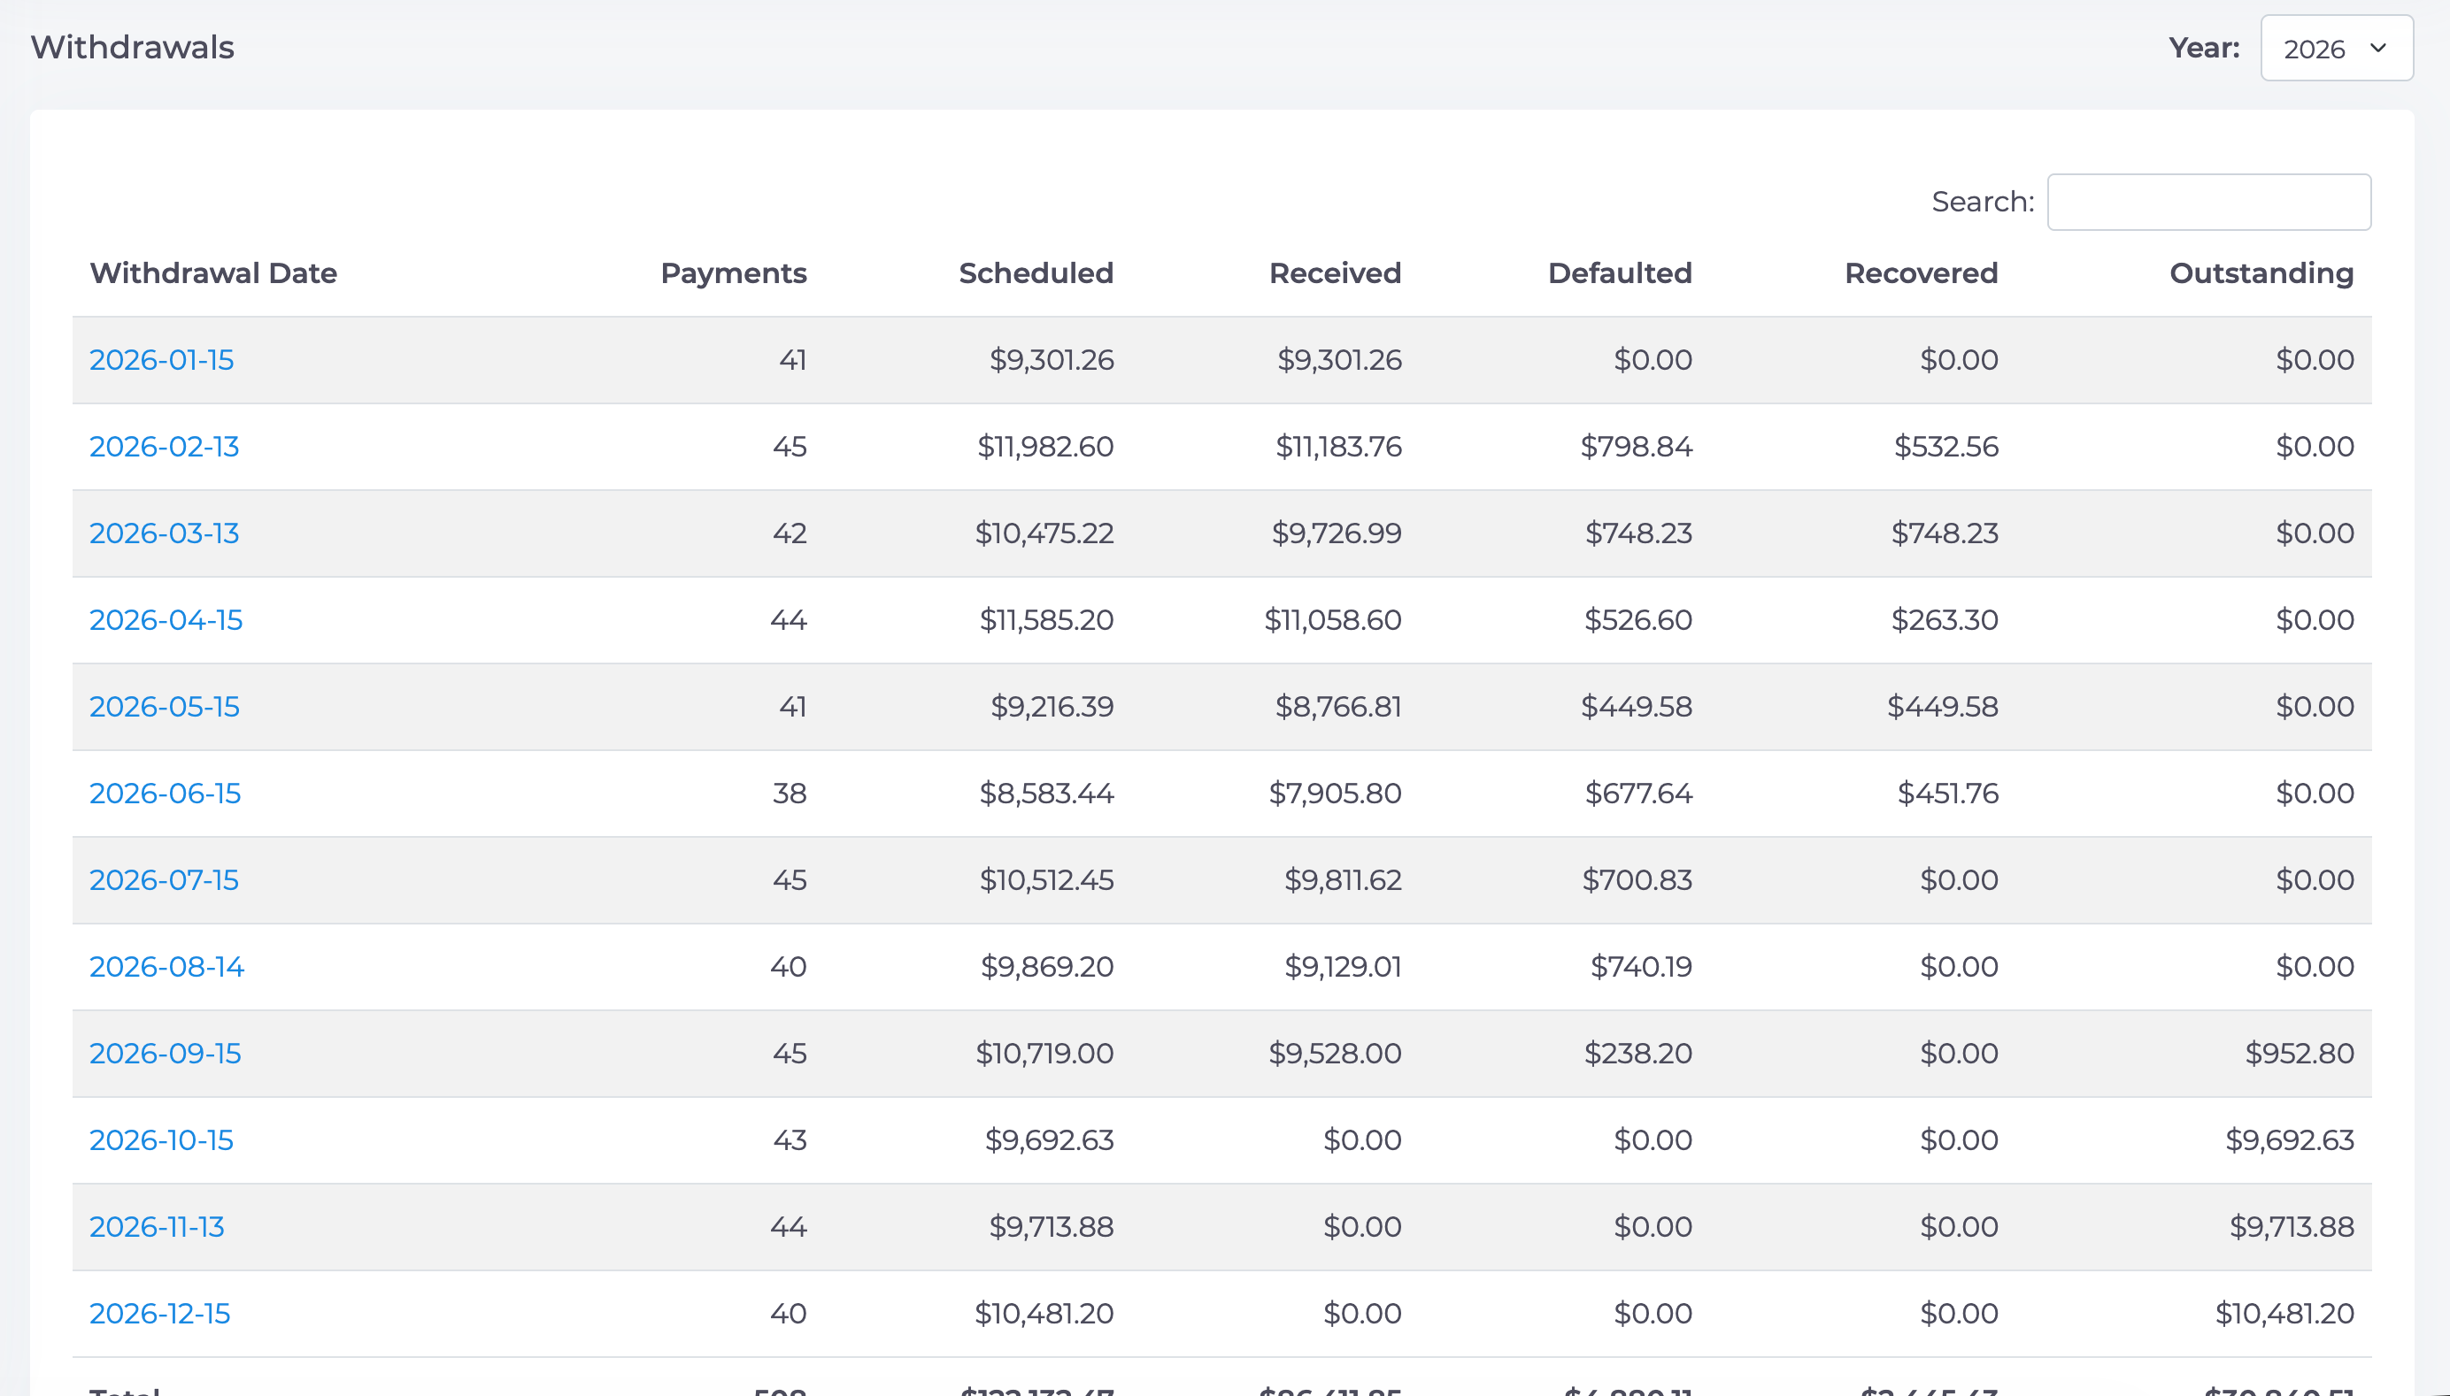The height and width of the screenshot is (1396, 2450).
Task: Sort by Outstanding column header
Action: click(x=2262, y=273)
